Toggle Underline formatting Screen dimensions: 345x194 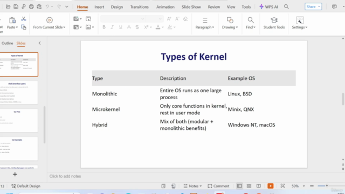tap(121, 27)
